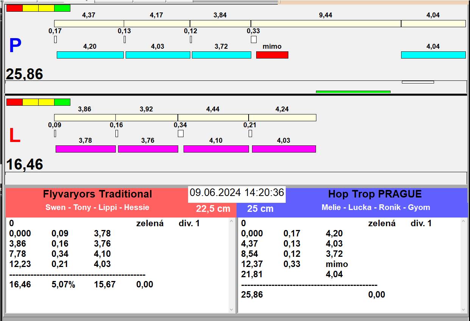The image size is (470, 321).
Task: Select the red 'mimo' bar in lane P
Action: [x=272, y=55]
